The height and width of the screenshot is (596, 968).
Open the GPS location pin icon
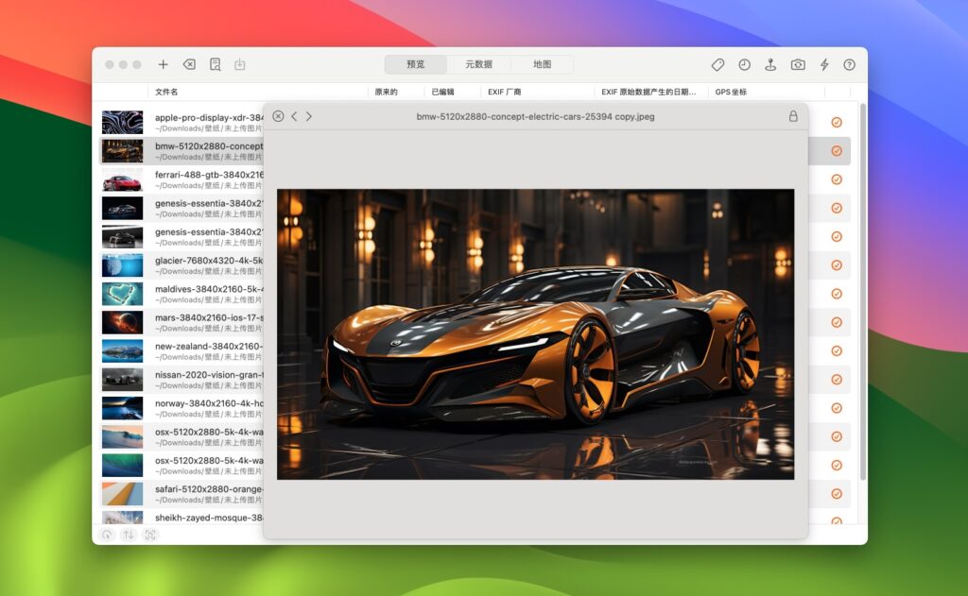pyautogui.click(x=771, y=64)
